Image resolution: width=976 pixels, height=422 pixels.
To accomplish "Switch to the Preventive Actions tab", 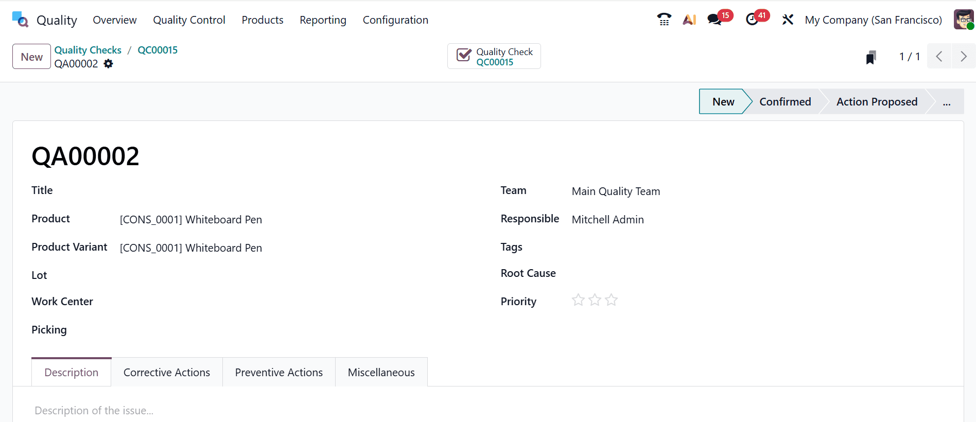I will 279,372.
